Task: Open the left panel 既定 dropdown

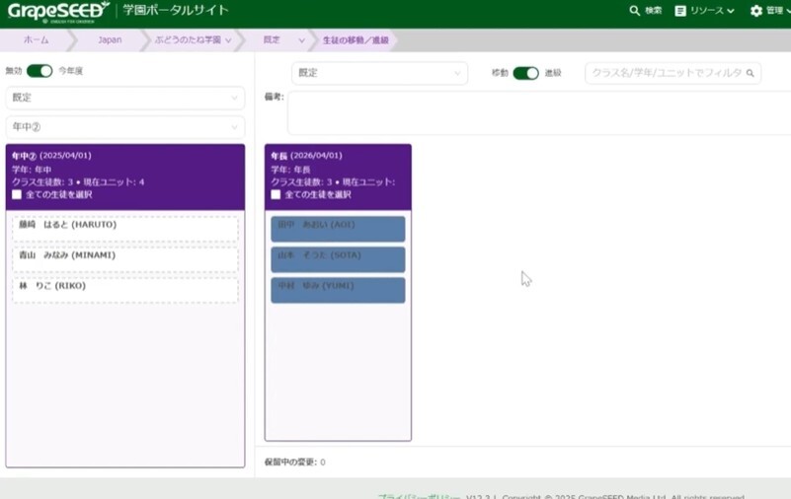Action: click(125, 98)
